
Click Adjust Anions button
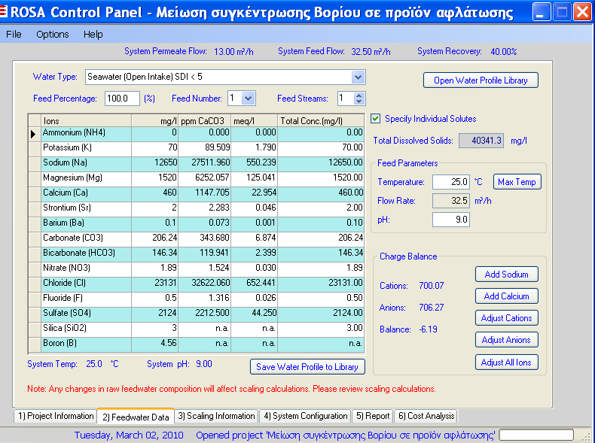click(x=507, y=340)
